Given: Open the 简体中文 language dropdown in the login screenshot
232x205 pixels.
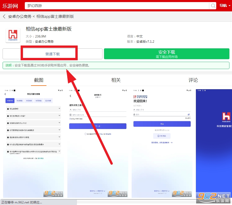Looking at the screenshot, I should tap(166, 191).
